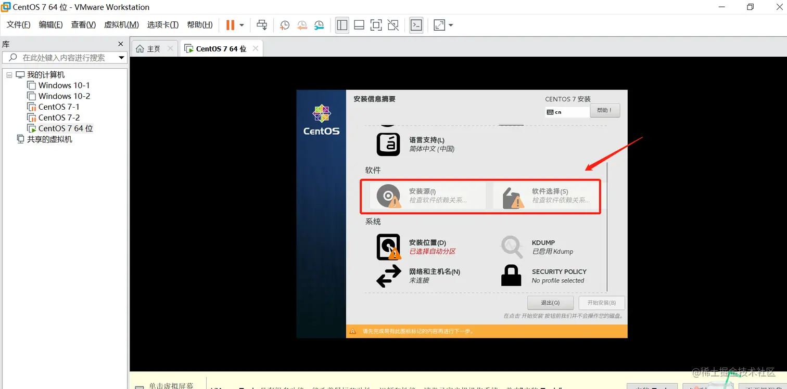Select 我的计算机 in the library tree
This screenshot has height=389, width=787.
point(46,75)
